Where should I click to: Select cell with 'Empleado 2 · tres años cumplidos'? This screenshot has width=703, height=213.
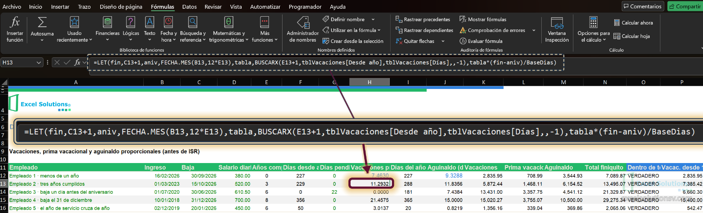pos(76,184)
